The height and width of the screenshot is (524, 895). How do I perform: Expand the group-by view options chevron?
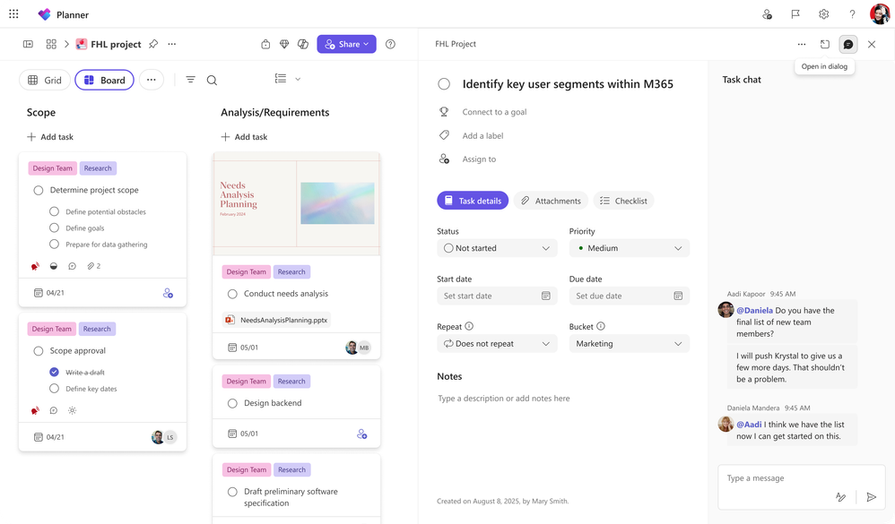pyautogui.click(x=298, y=79)
